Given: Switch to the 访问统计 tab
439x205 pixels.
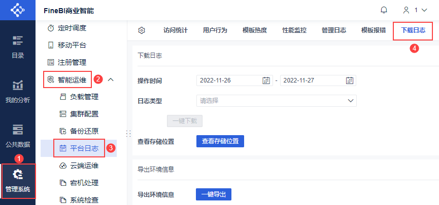Looking at the screenshot, I should click(x=176, y=30).
